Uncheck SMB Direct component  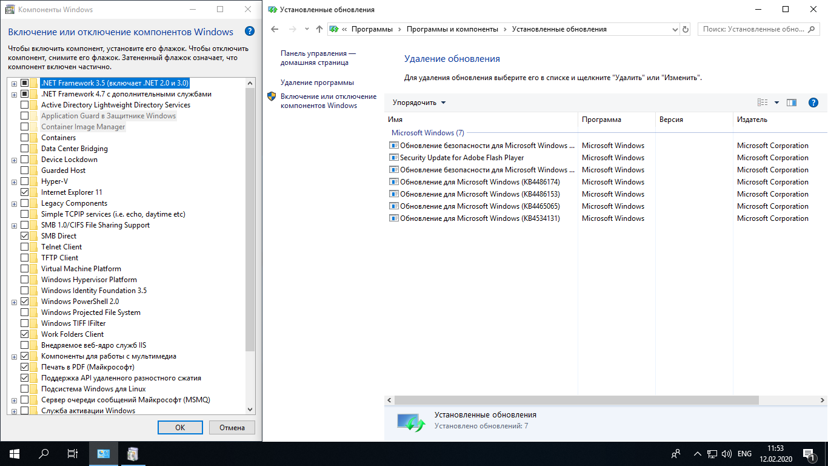24,236
